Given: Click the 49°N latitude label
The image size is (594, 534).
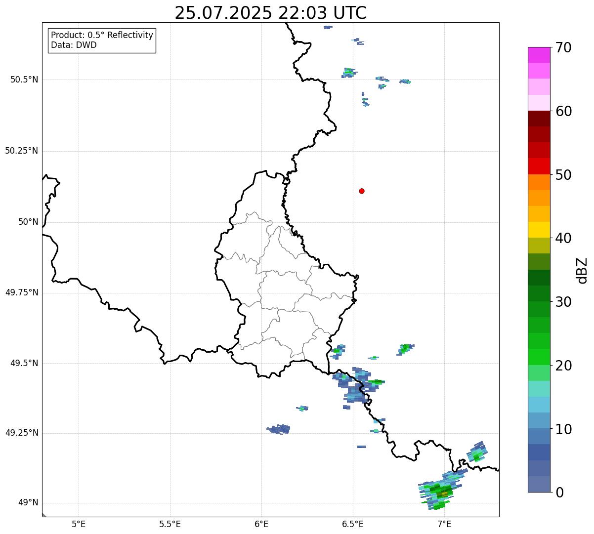Looking at the screenshot, I should (28, 503).
